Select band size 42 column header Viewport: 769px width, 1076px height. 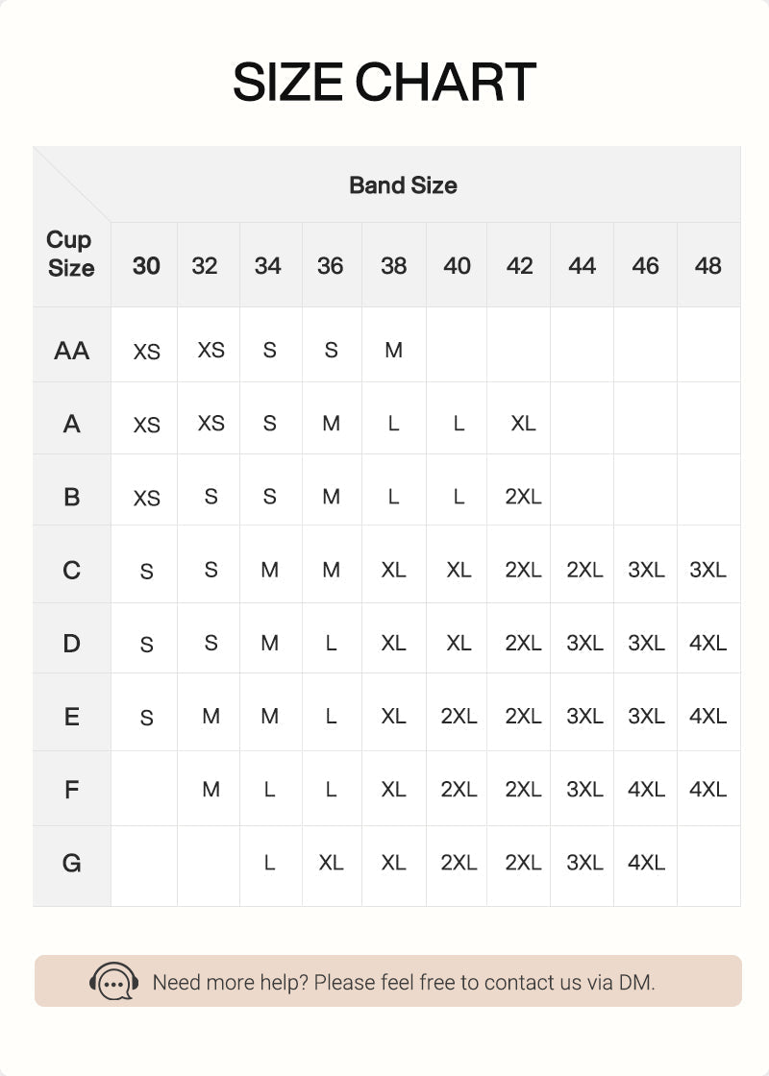(519, 265)
